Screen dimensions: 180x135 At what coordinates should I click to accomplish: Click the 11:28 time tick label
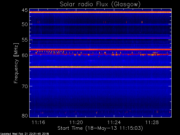tap(152, 122)
